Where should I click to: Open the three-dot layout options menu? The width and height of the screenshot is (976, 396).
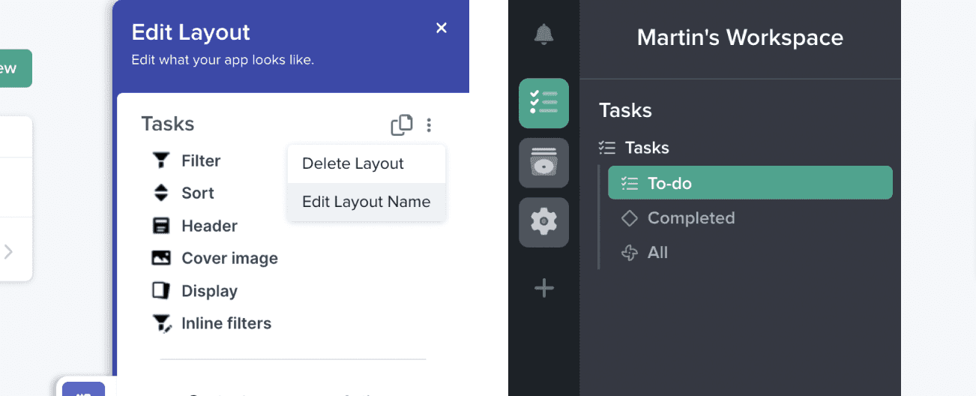(x=429, y=125)
